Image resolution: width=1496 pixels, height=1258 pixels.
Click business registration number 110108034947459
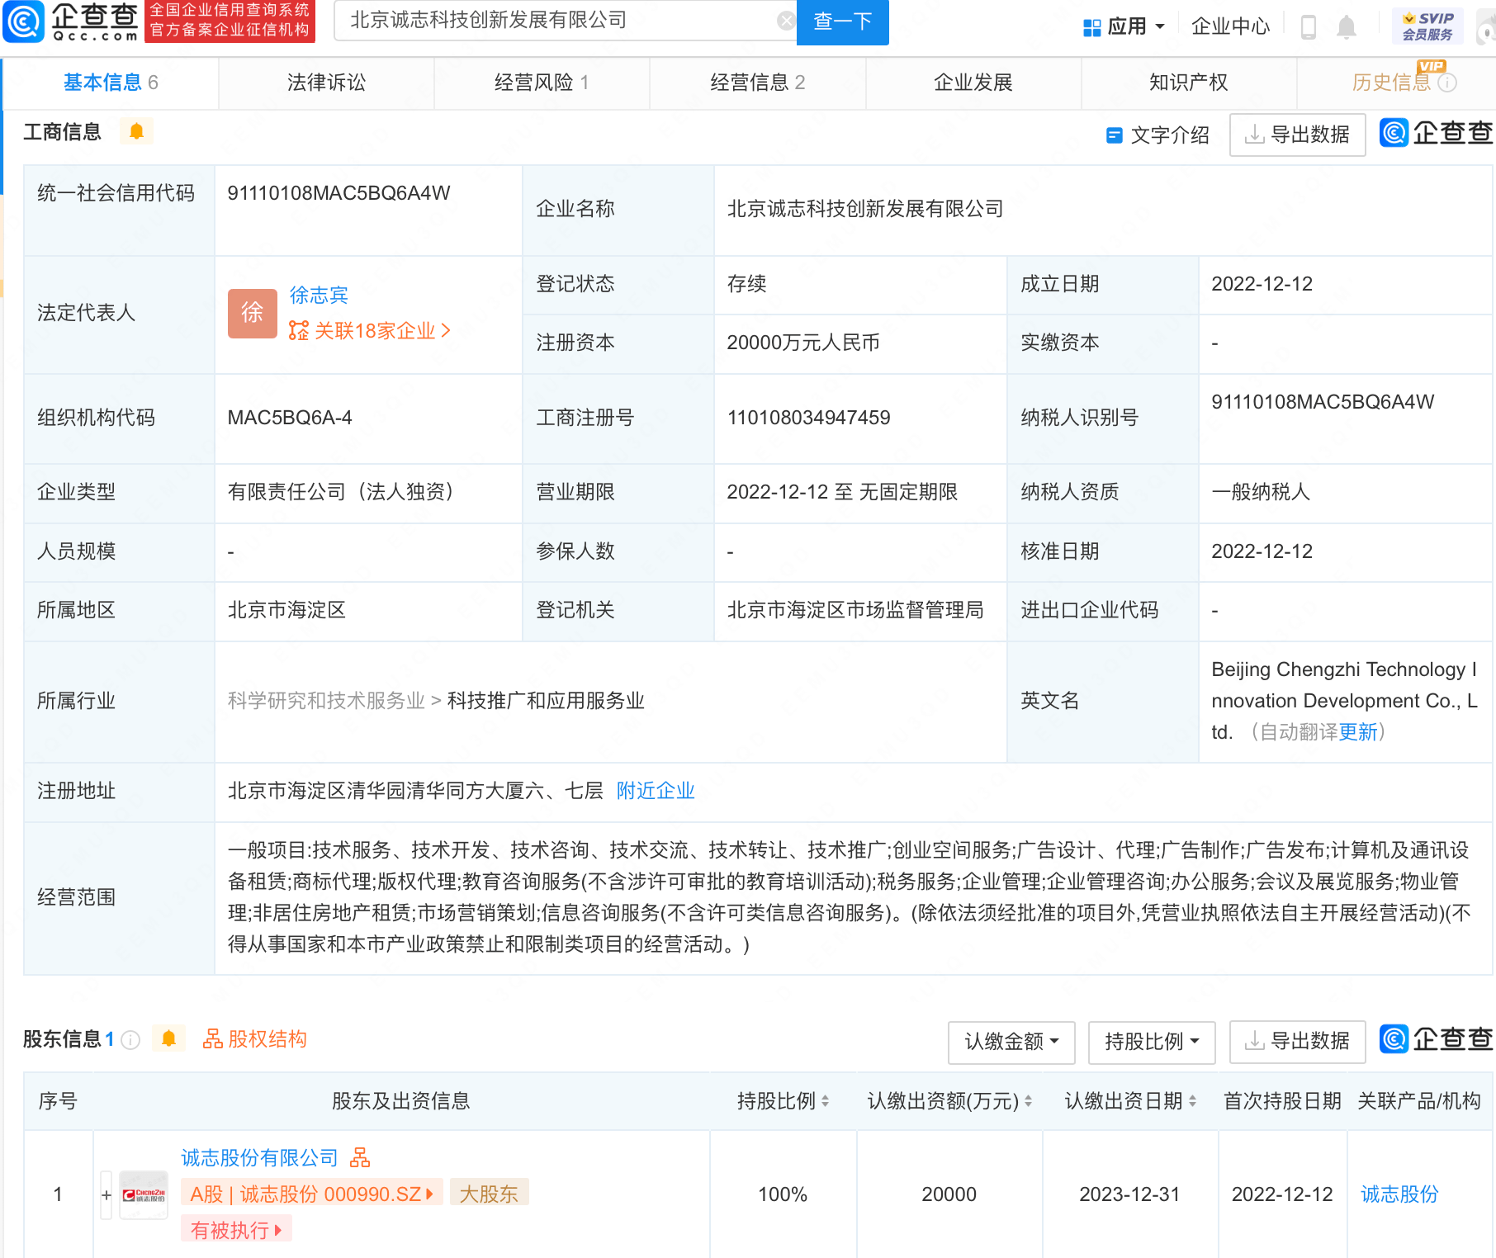[x=808, y=418]
